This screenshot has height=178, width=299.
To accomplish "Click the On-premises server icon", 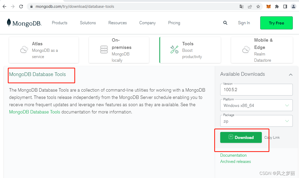I will (104, 50).
